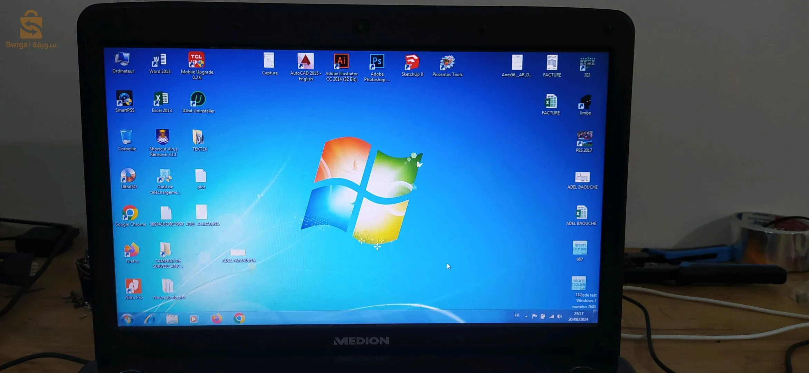
Task: Open Action Center flag tray icon
Action: click(534, 316)
